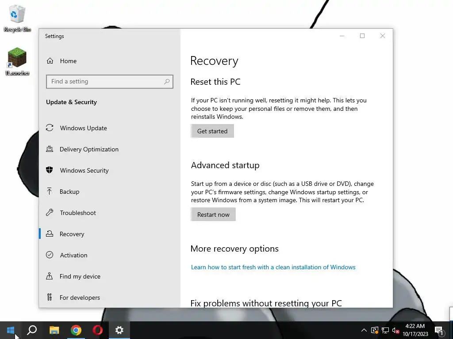
Task: Open File Explorer from the taskbar
Action: 54,330
